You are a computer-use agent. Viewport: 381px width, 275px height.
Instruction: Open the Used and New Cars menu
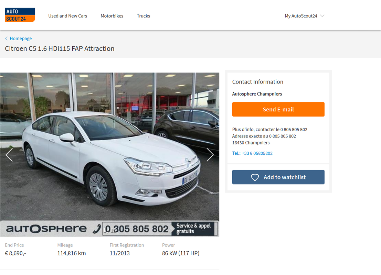pyautogui.click(x=67, y=16)
